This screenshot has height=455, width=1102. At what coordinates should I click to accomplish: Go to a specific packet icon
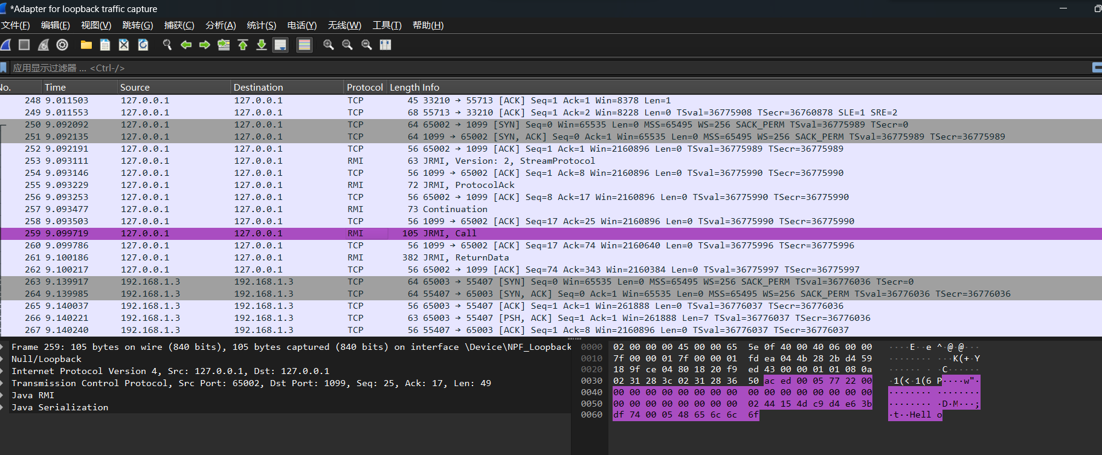pos(224,45)
